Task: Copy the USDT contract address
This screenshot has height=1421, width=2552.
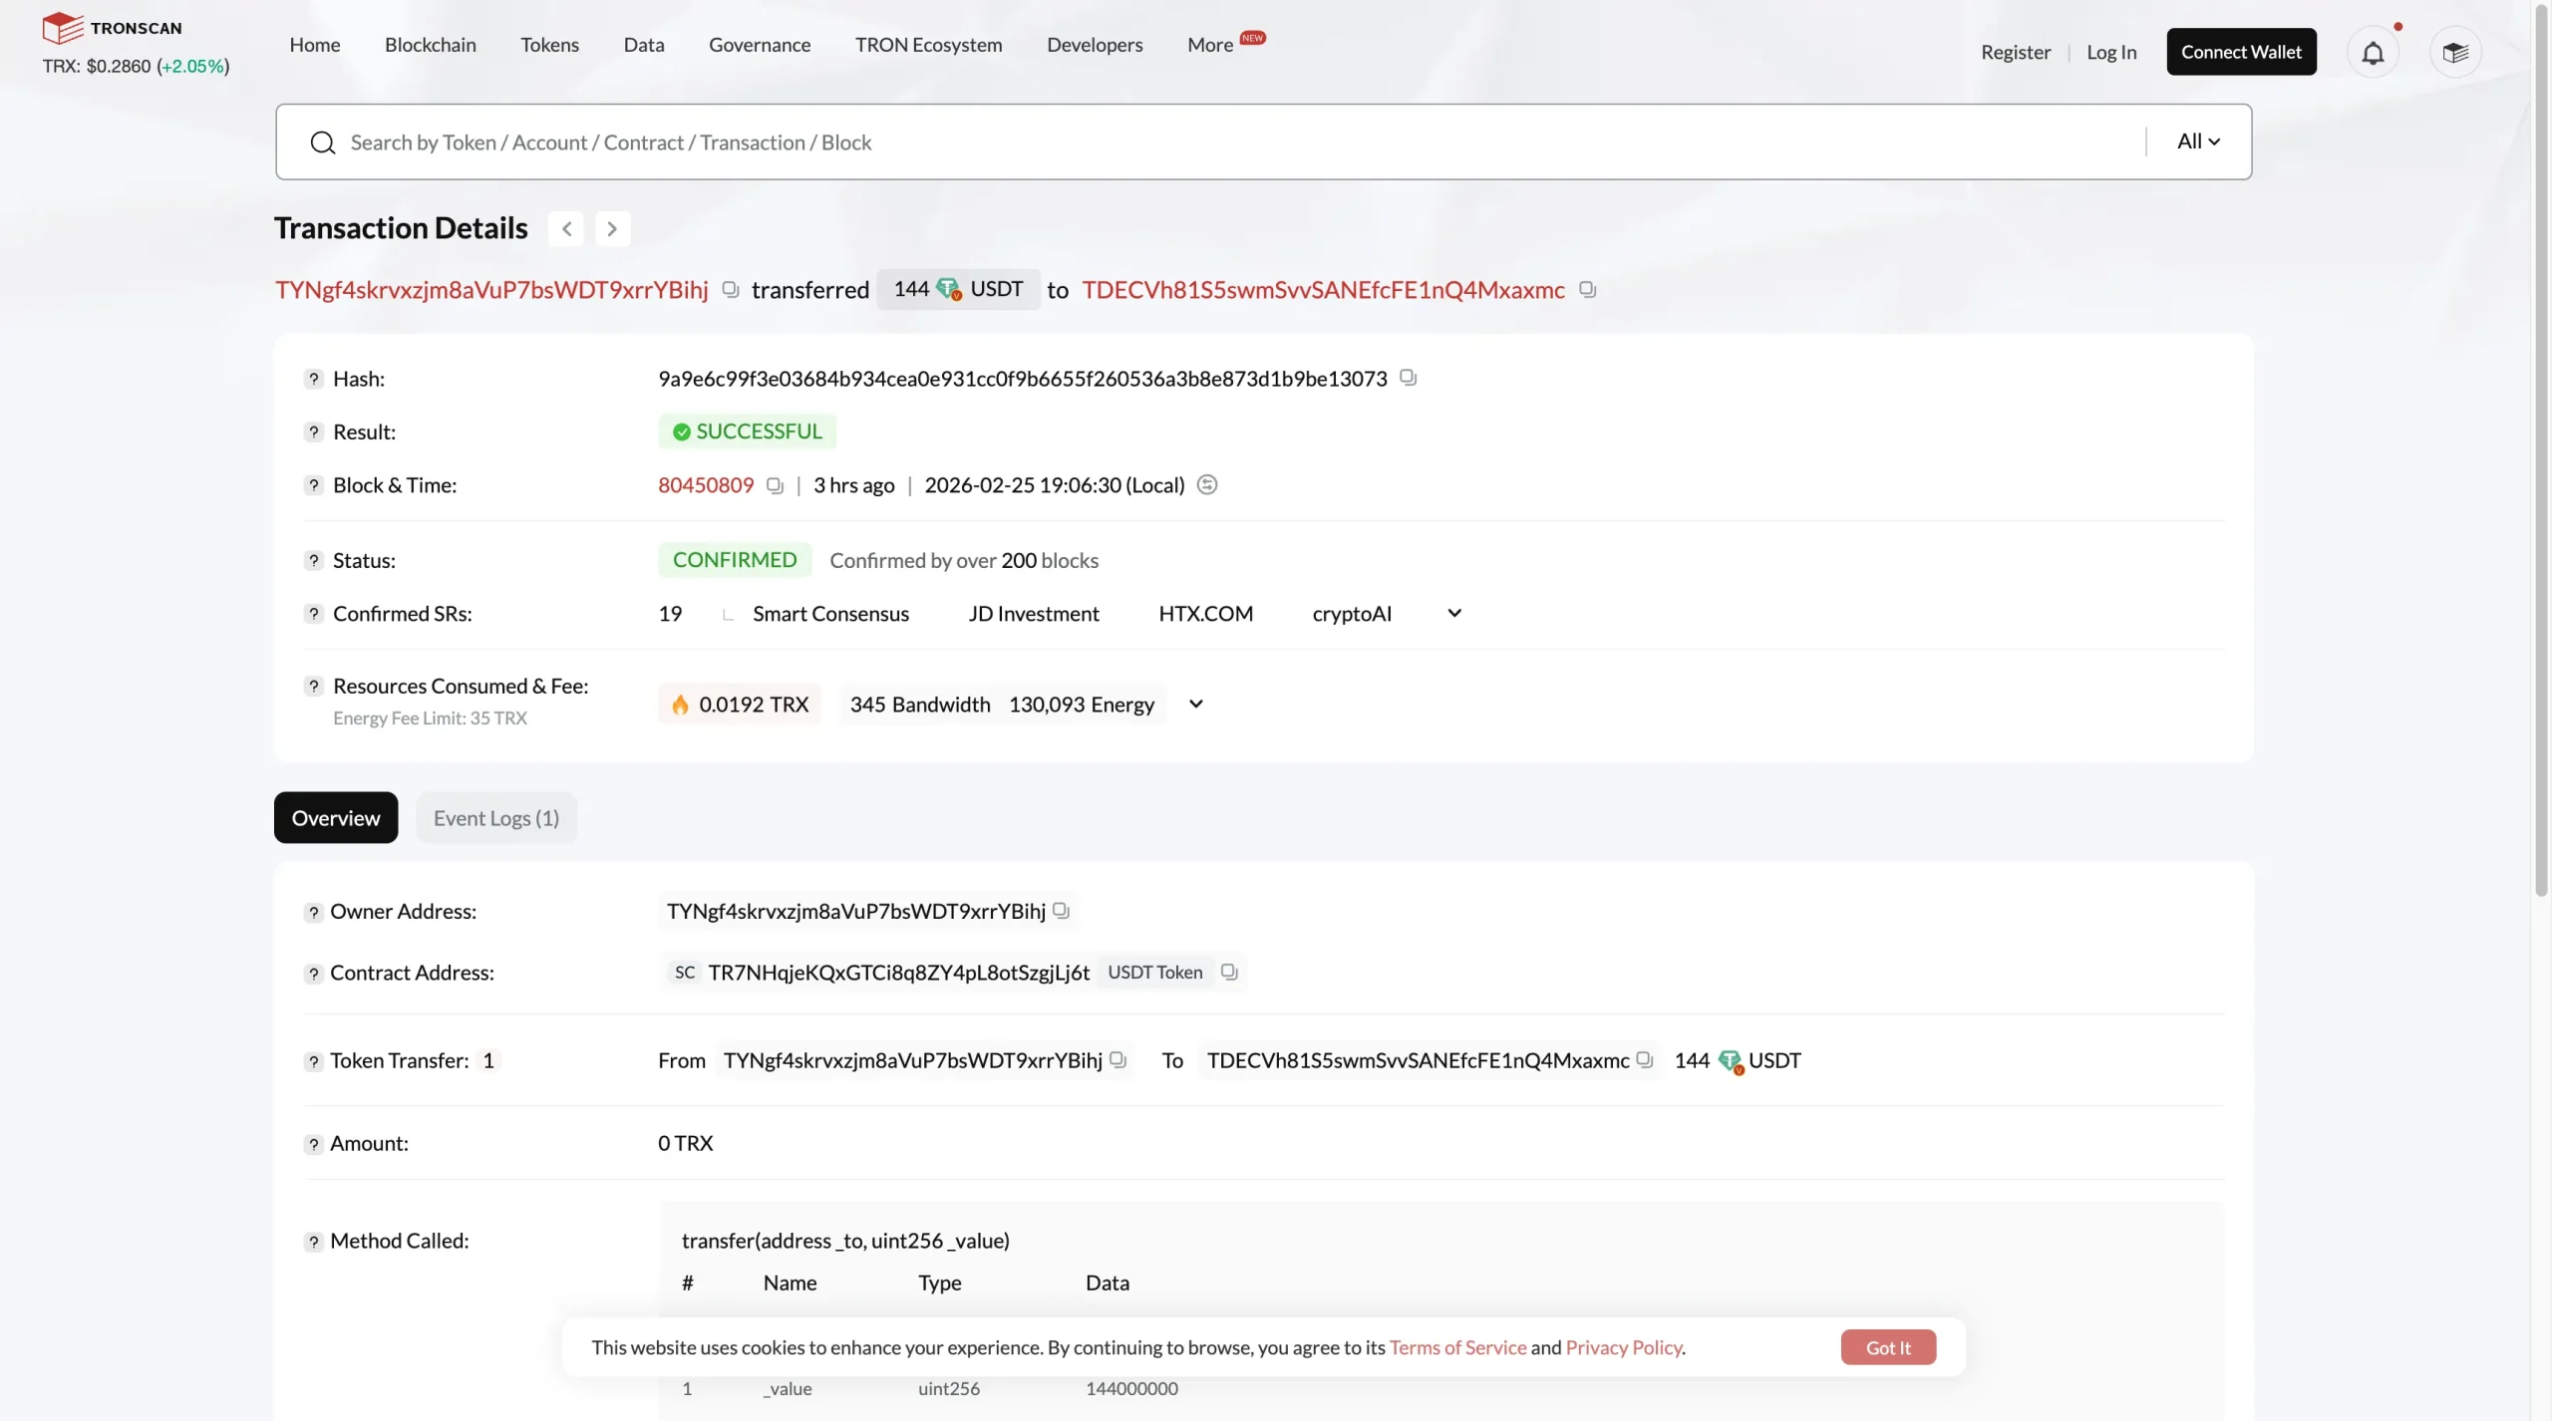Action: tap(1229, 972)
